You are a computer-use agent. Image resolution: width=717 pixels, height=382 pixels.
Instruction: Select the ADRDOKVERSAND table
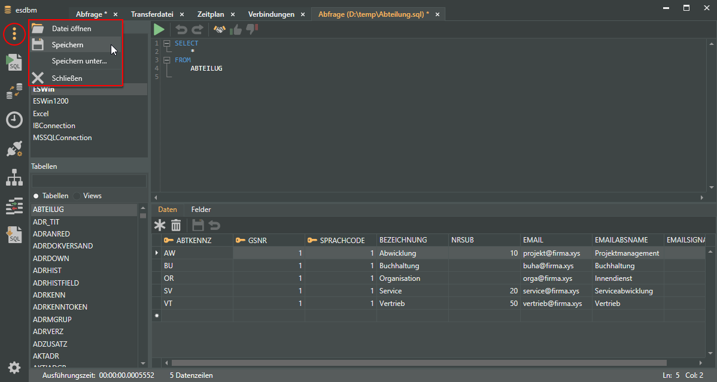84,246
